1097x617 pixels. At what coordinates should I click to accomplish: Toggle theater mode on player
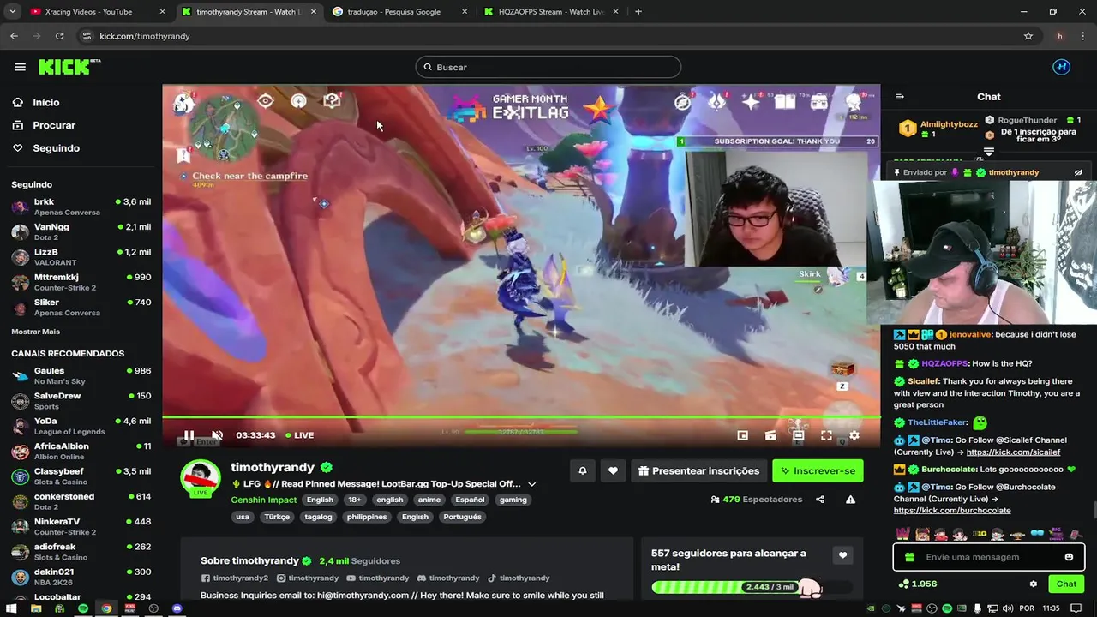pyautogui.click(x=798, y=435)
